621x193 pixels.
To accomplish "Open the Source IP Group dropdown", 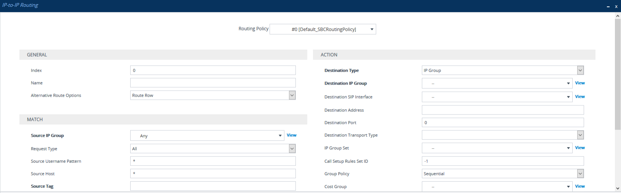I will pos(207,136).
